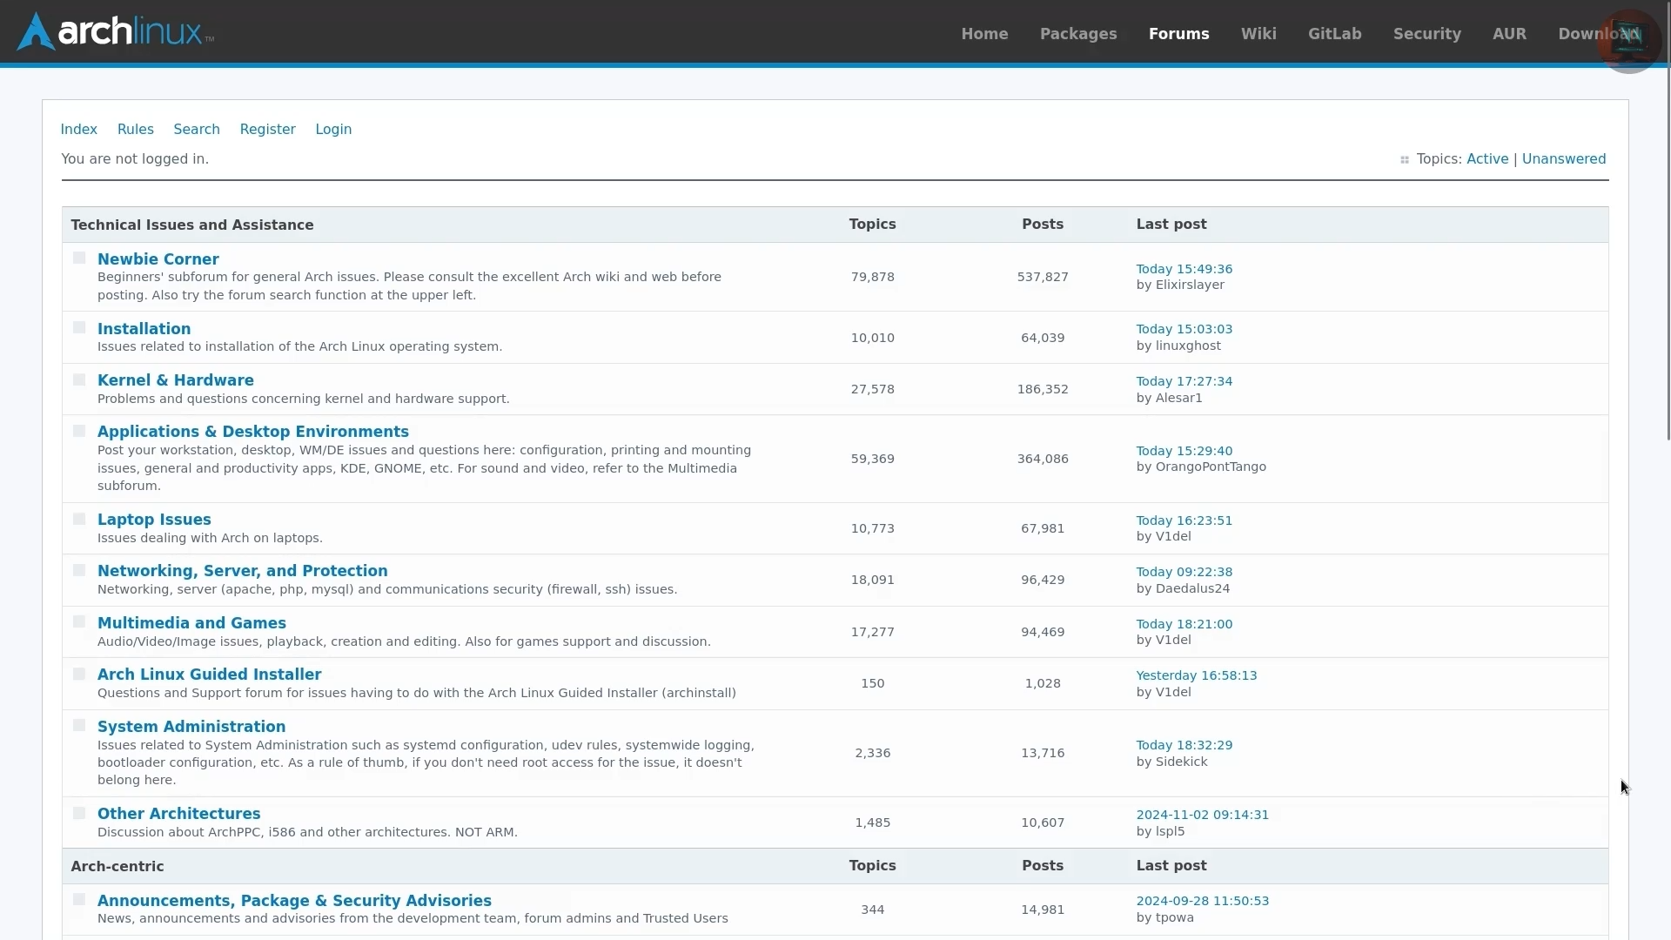The width and height of the screenshot is (1671, 940).
Task: Open Networking, Server, and Protection forum
Action: (242, 571)
